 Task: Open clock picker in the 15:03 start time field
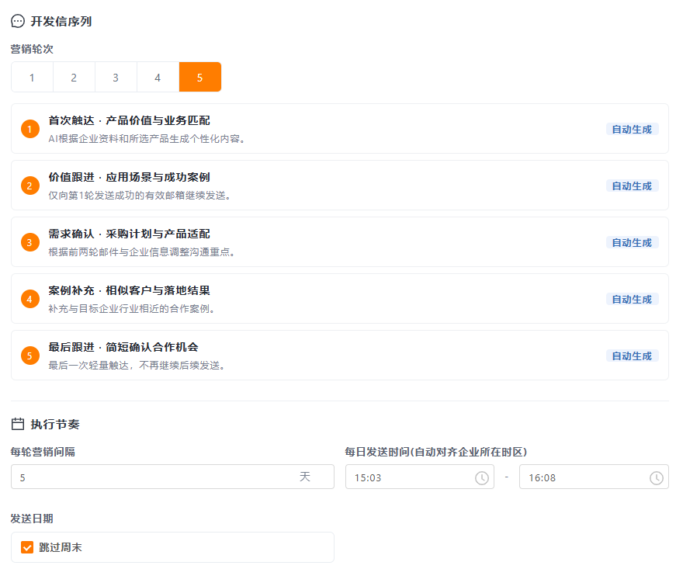click(x=482, y=478)
